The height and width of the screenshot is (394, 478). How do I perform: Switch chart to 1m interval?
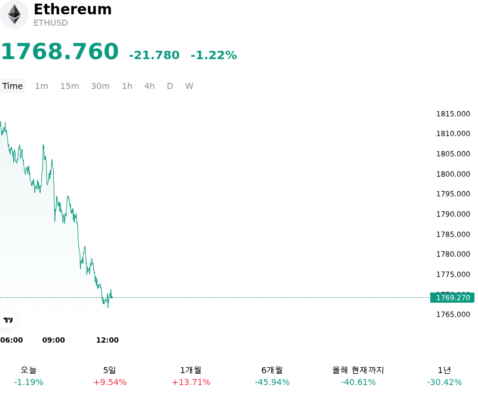[41, 86]
